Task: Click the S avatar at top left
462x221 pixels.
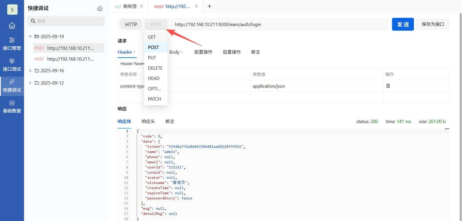Action: coord(12,9)
